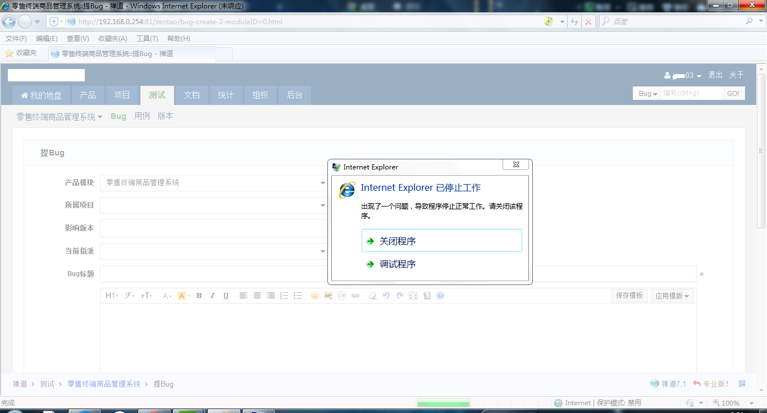Switch to the 统计 tab
This screenshot has width=767, height=413.
point(226,95)
